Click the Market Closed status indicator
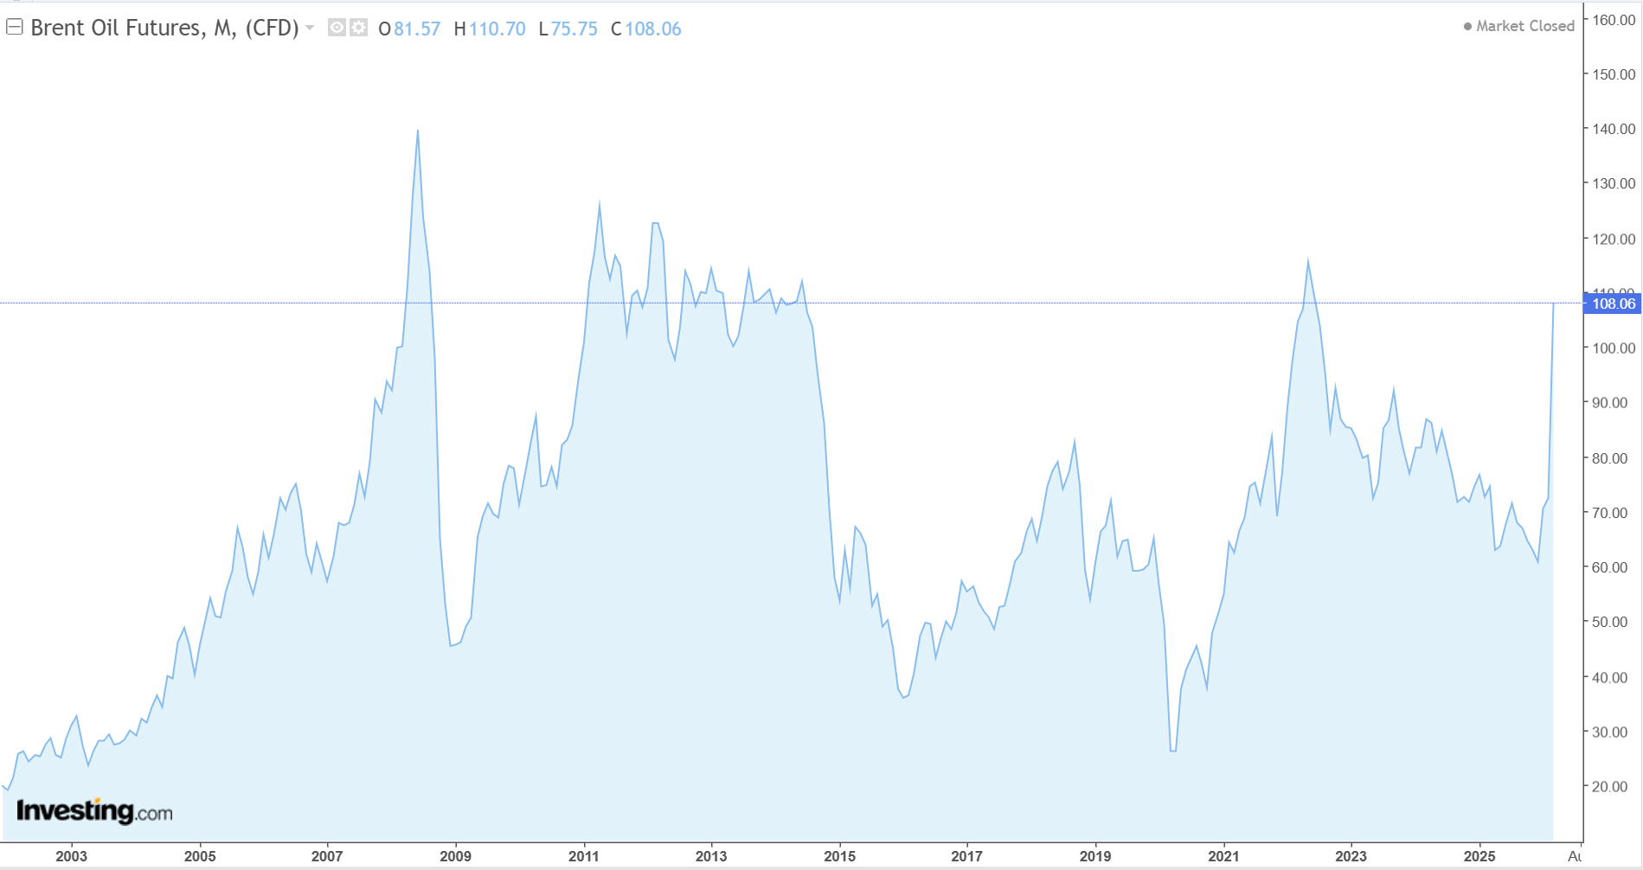 point(1519,26)
